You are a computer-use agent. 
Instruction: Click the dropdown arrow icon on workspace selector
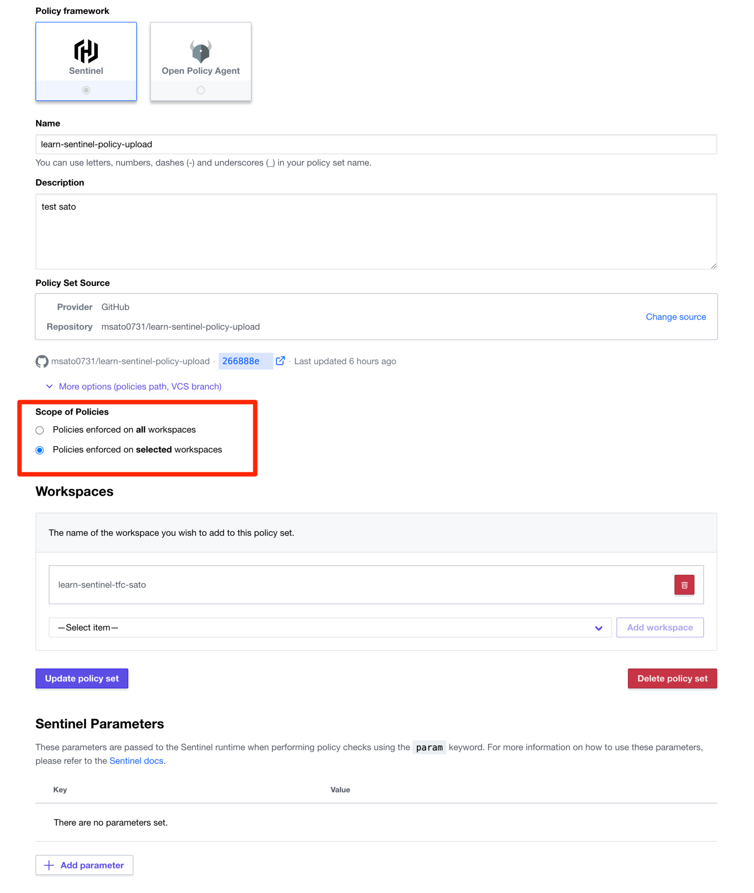[x=598, y=628]
